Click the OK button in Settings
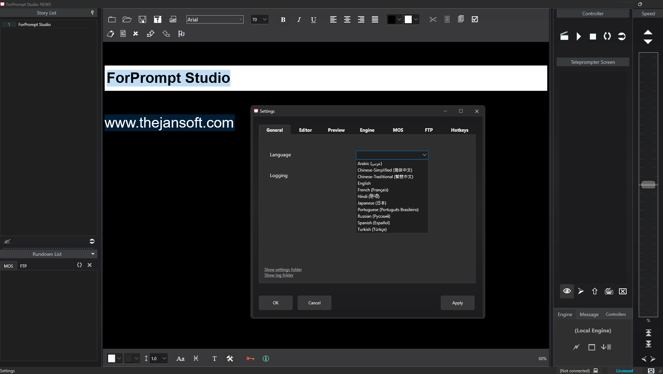 tap(276, 303)
